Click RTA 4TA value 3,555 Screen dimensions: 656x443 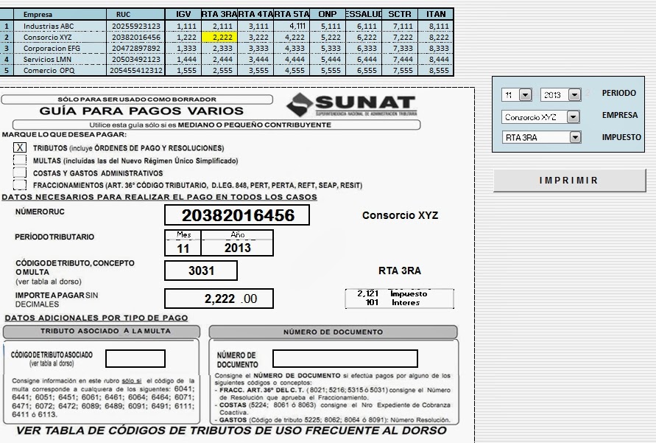pos(255,70)
